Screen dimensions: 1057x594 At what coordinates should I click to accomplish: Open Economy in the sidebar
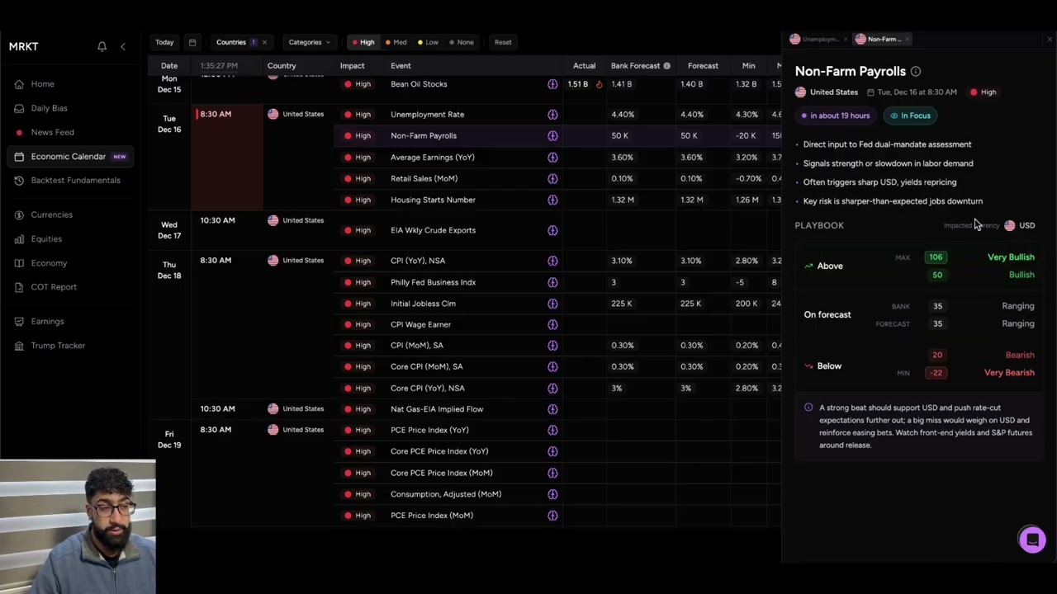pyautogui.click(x=49, y=263)
